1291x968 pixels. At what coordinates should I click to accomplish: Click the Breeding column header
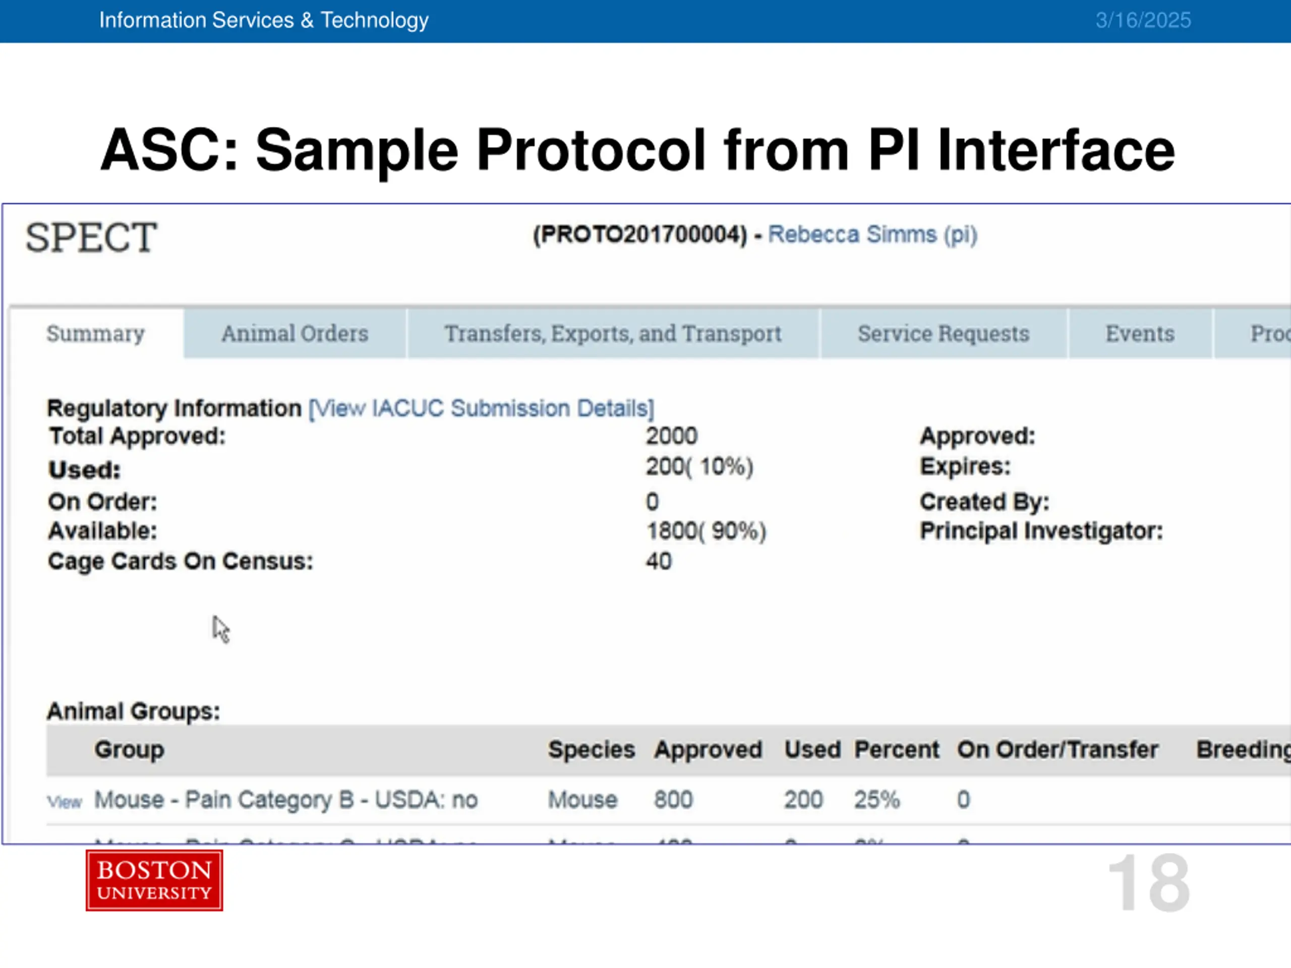(1243, 749)
